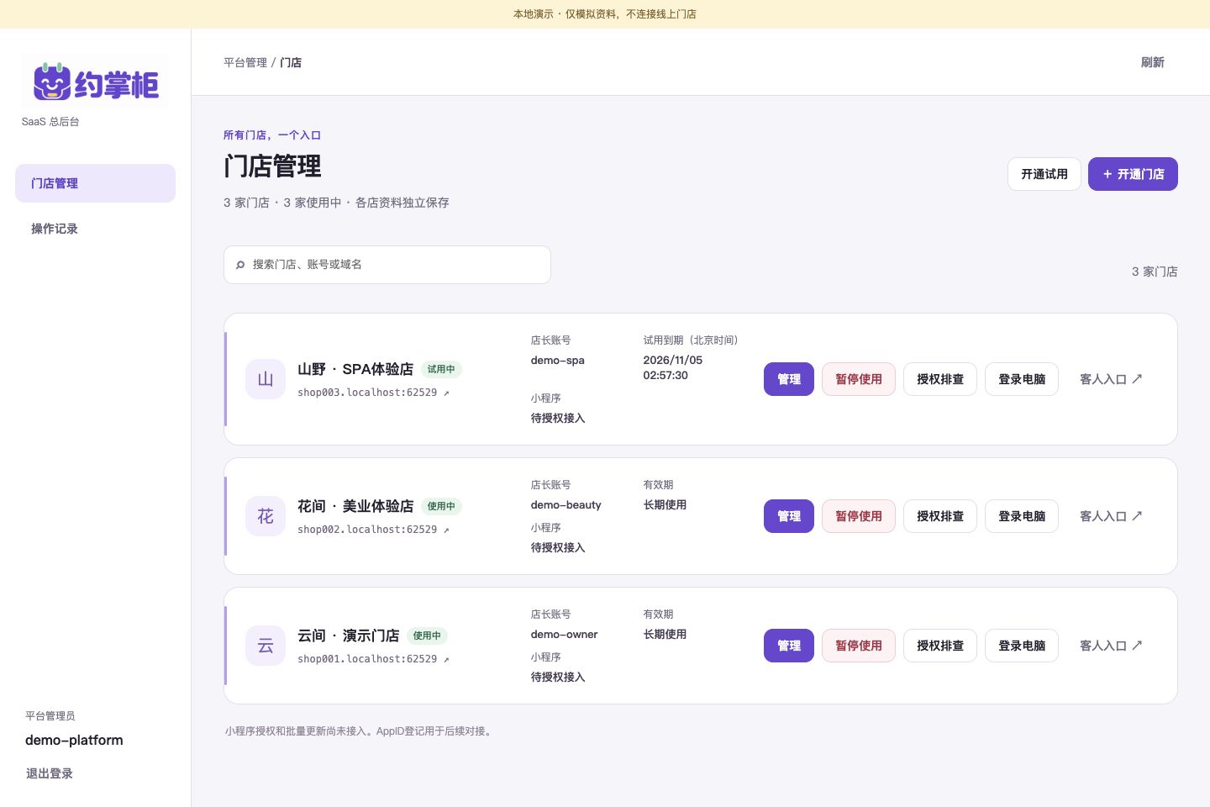Image resolution: width=1210 pixels, height=807 pixels.
Task: Click the 约掌柜 logo
Action: tap(96, 82)
